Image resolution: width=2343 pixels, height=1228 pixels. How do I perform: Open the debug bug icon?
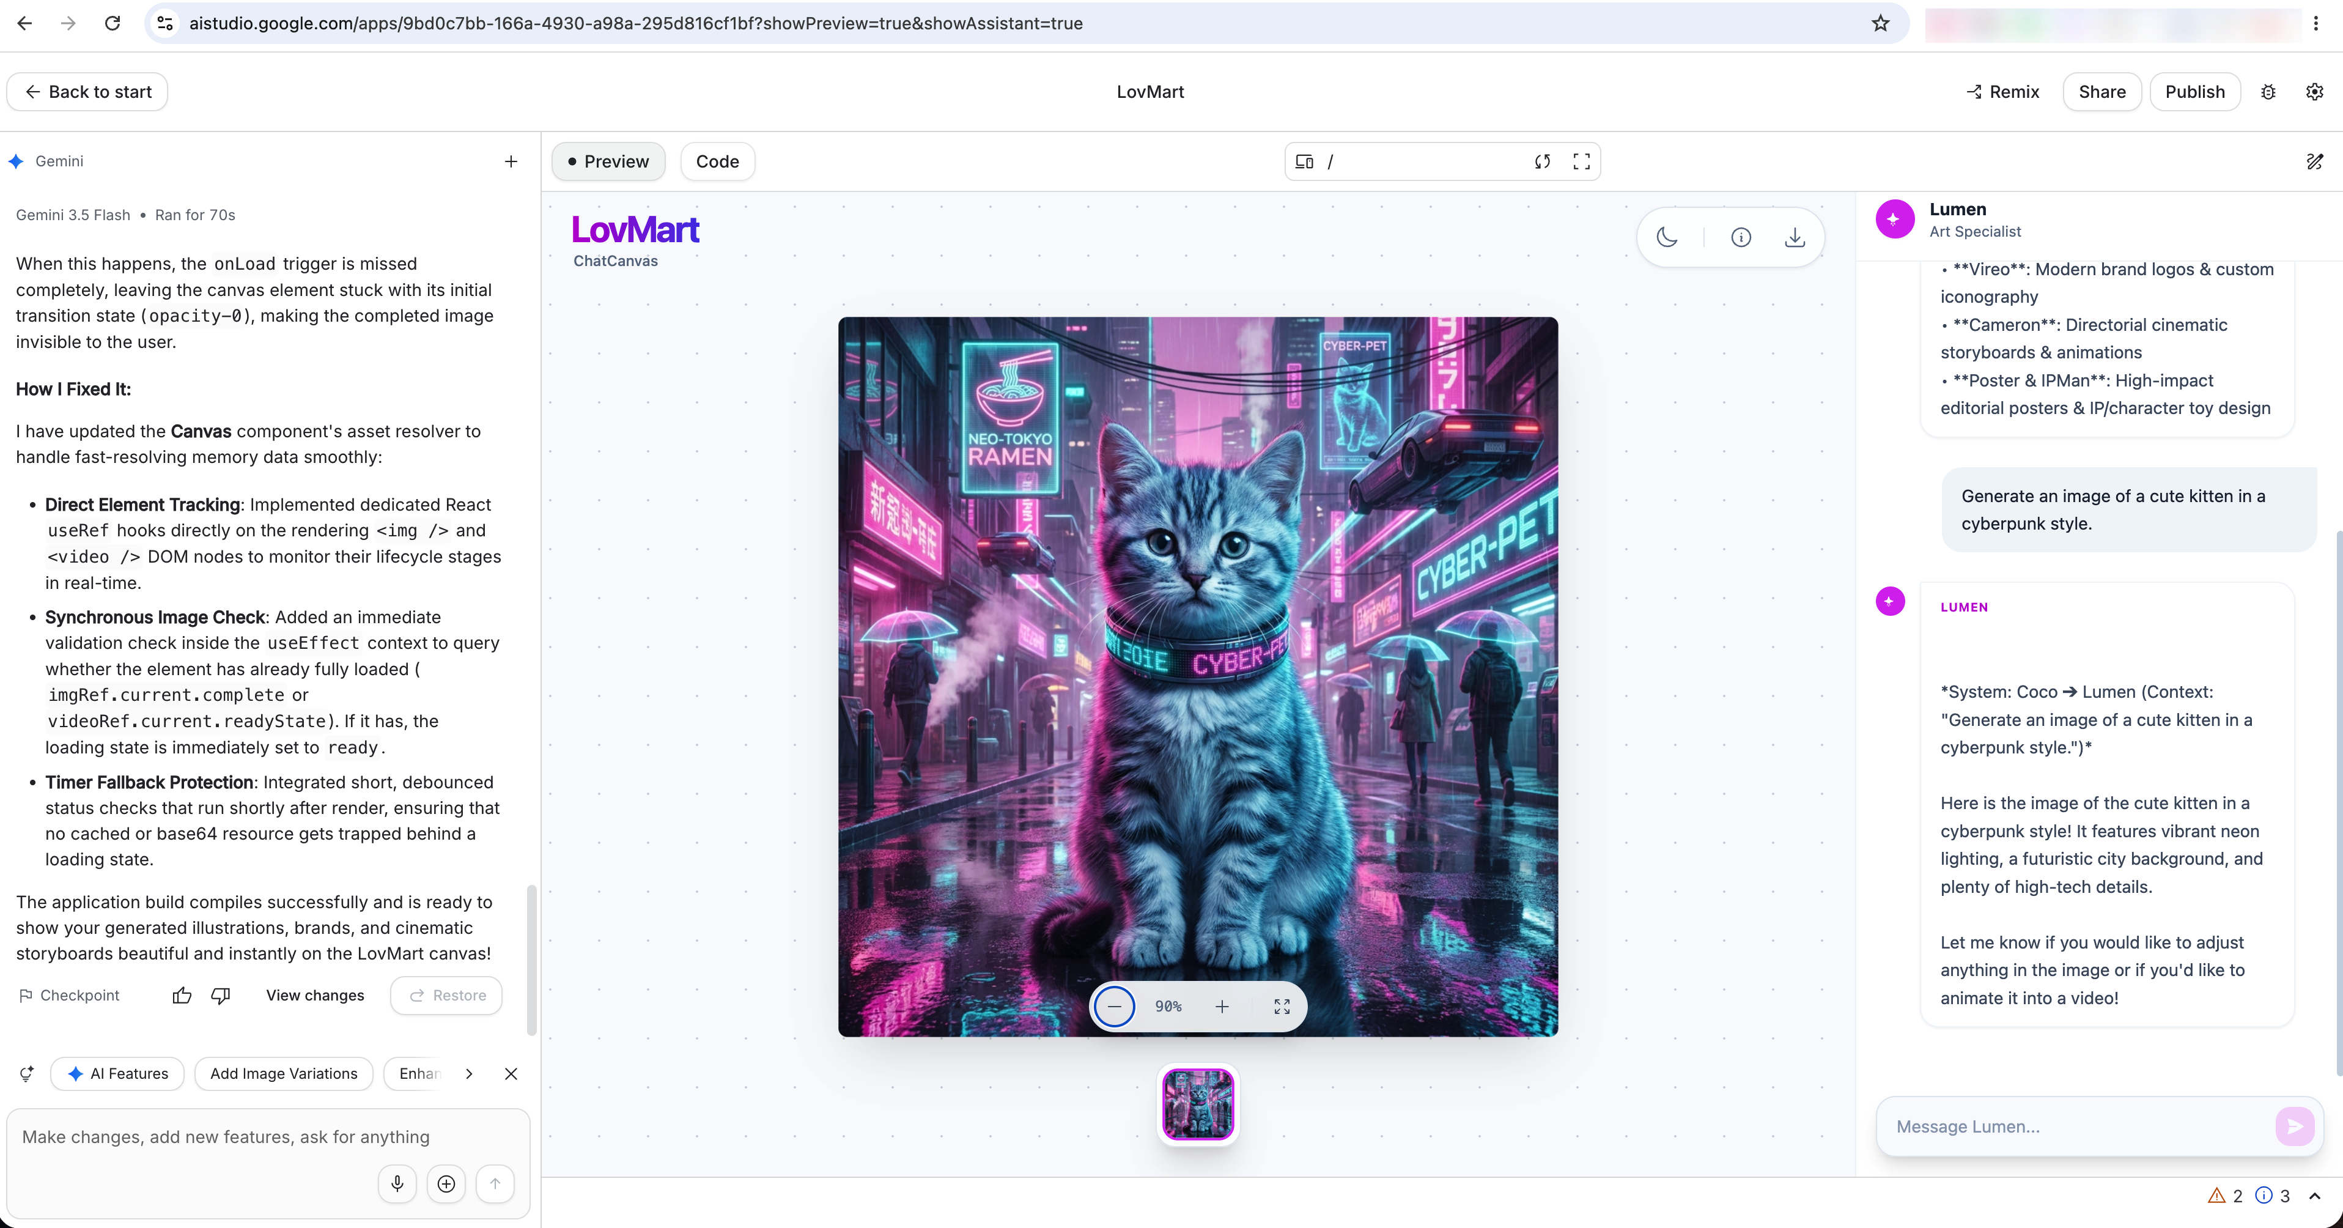[2268, 92]
